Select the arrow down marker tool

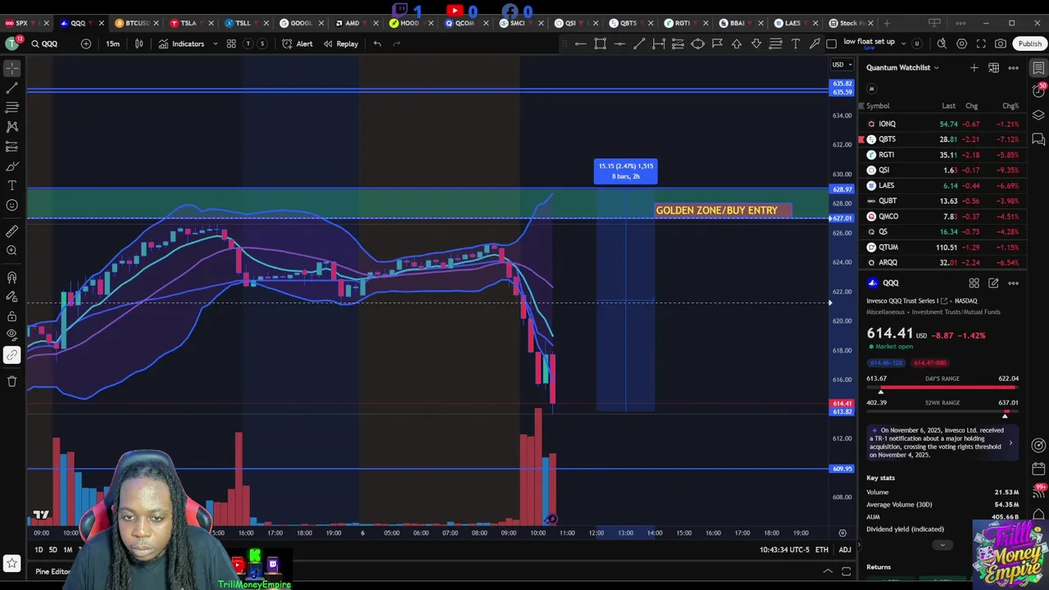click(x=756, y=43)
